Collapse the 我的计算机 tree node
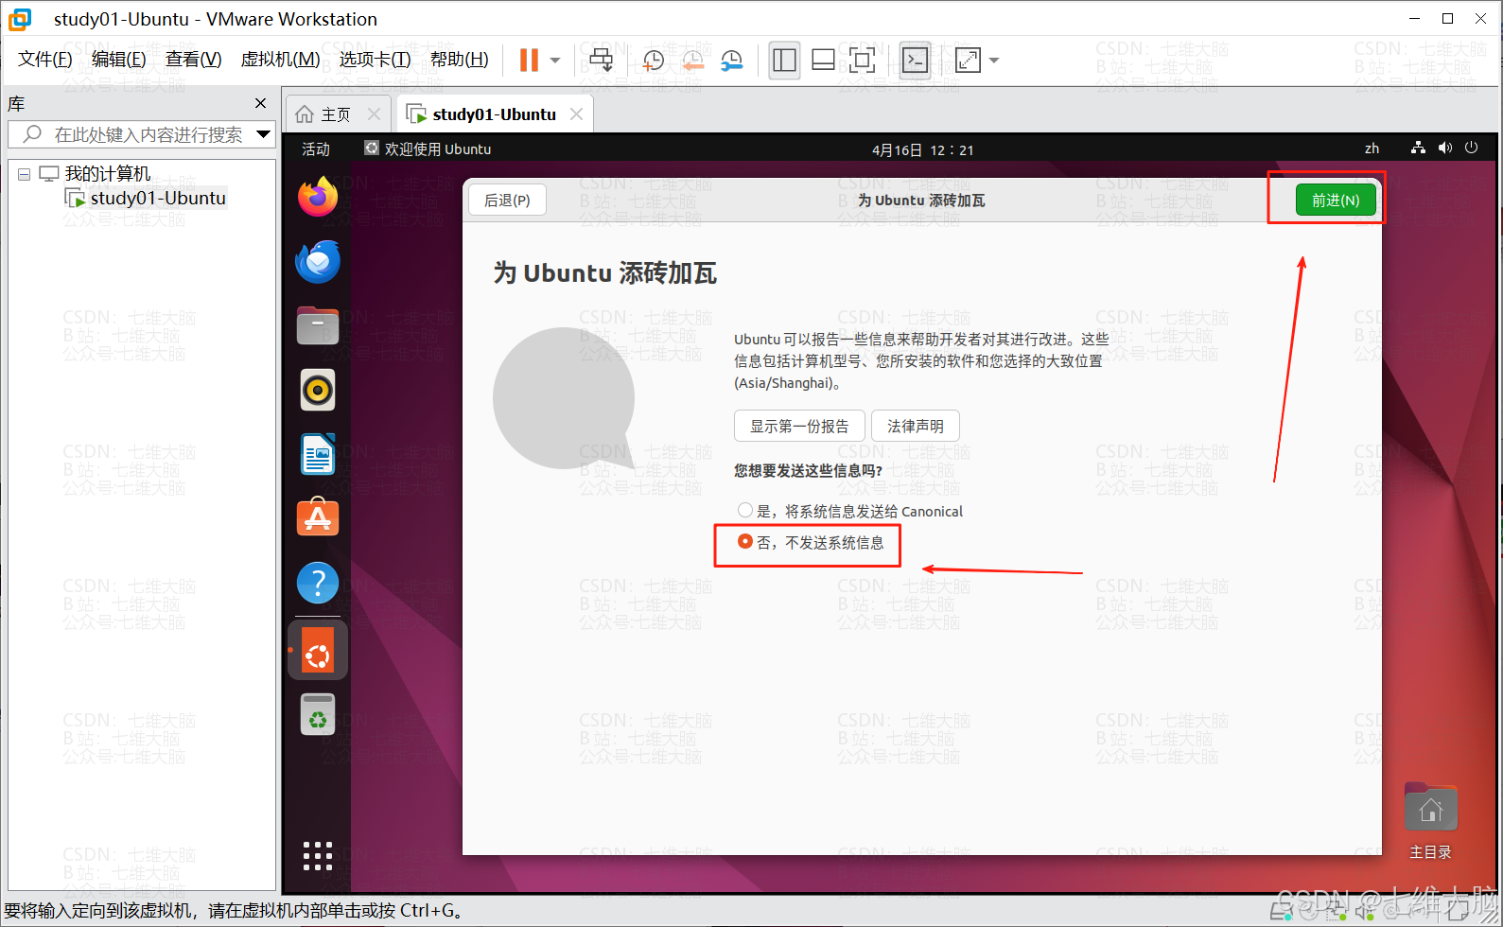The width and height of the screenshot is (1503, 927). 24,174
